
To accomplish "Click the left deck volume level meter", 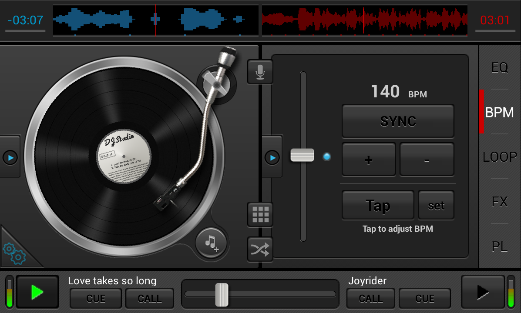I will pos(9,292).
